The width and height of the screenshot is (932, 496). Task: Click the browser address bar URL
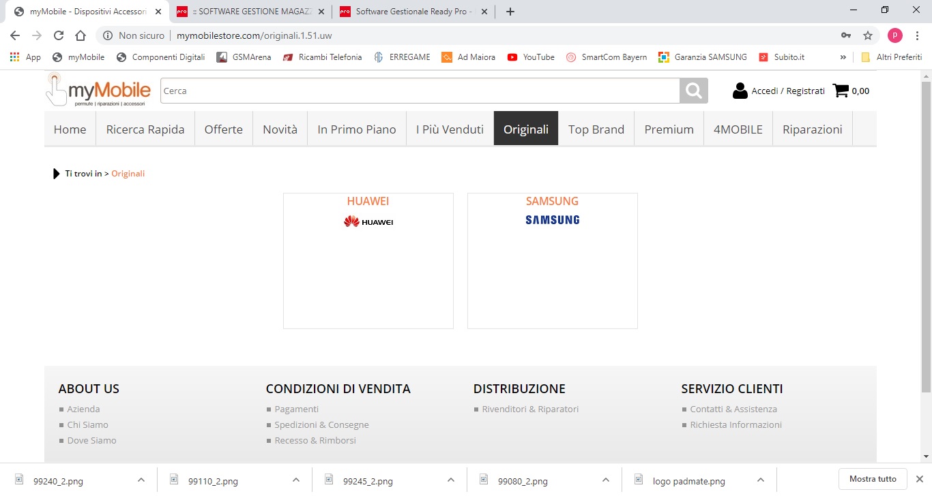pyautogui.click(x=254, y=35)
